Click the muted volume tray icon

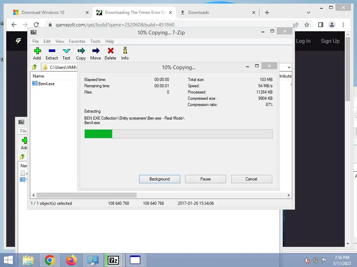(307, 260)
